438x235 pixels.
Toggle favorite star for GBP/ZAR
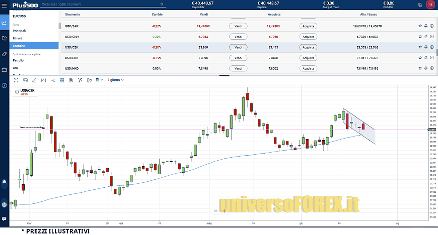point(420,26)
